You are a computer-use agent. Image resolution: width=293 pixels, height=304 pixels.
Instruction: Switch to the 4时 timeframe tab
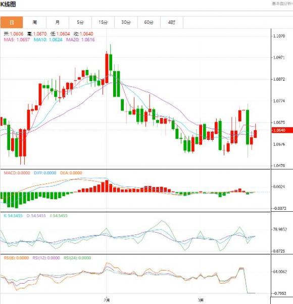pos(172,22)
